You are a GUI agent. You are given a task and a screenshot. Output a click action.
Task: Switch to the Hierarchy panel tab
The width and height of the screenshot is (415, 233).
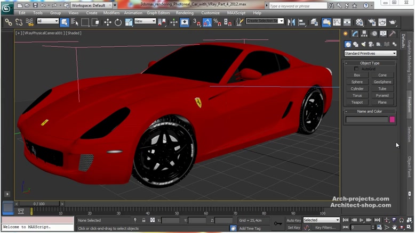(x=363, y=34)
